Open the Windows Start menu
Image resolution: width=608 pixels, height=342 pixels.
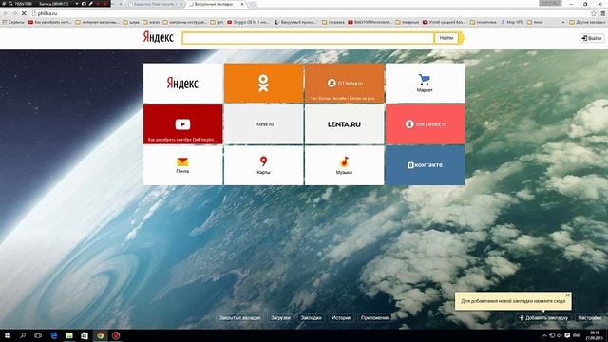point(8,335)
